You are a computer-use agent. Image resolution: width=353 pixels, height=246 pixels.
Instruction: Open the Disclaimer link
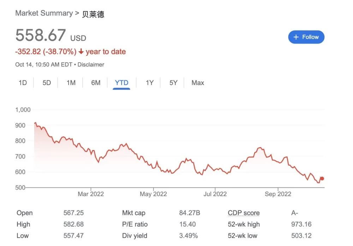[91, 65]
